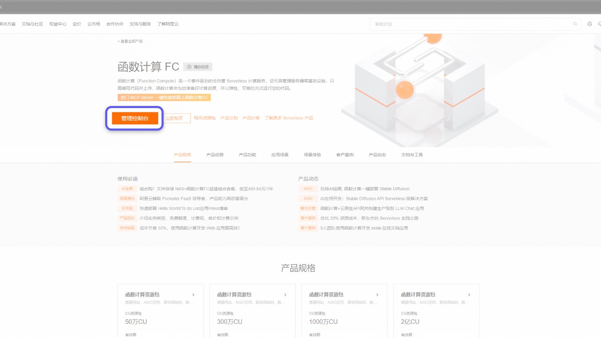Open 了解阿里云 in top navigation
Screen dimensions: 601x338
click(x=168, y=24)
